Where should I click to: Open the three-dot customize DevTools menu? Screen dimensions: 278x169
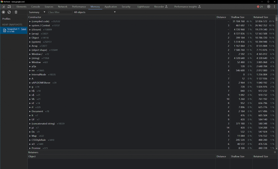pyautogui.click(x=274, y=6)
